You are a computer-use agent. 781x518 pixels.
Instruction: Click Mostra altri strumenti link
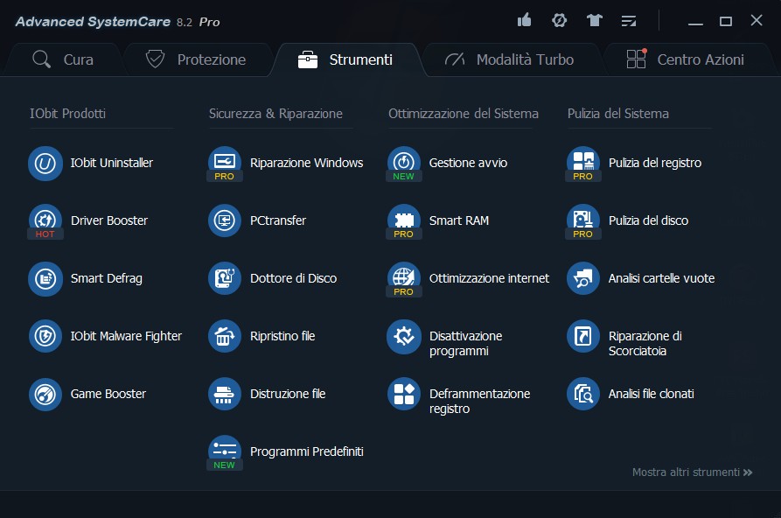693,472
